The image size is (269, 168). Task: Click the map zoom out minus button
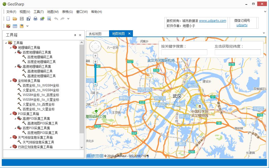click(95, 84)
